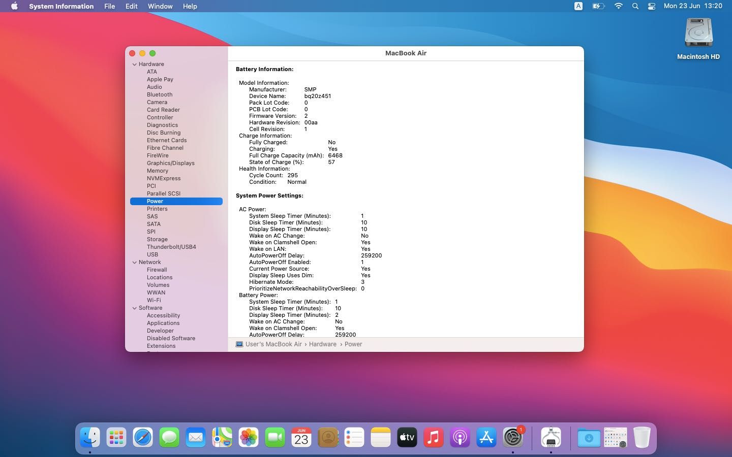Image resolution: width=732 pixels, height=457 pixels.
Task: Collapse the Software section in sidebar
Action: [135, 308]
